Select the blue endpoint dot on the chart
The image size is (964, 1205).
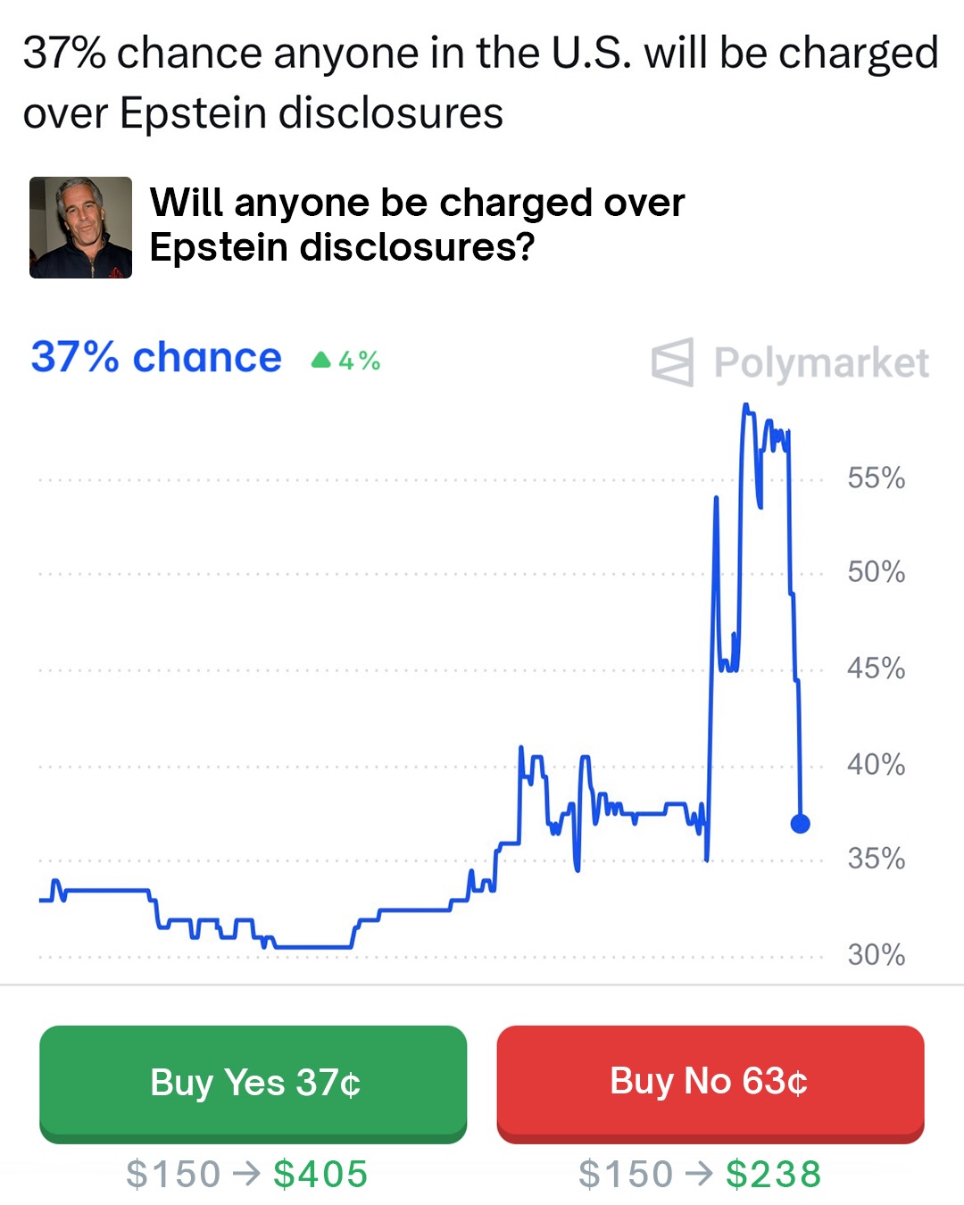(801, 824)
